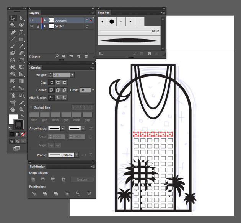Select the Zoom tool
This screenshot has height=223, width=241.
point(21,110)
